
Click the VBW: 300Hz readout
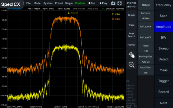(64, 9)
